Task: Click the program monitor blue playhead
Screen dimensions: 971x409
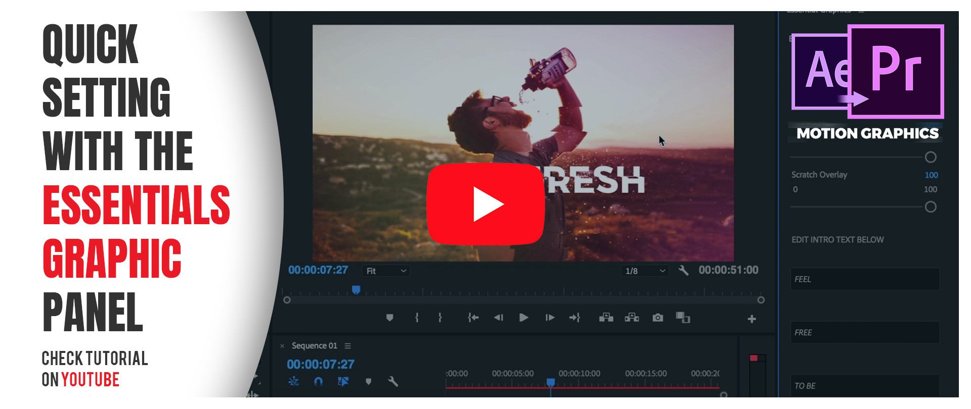Action: click(x=356, y=290)
